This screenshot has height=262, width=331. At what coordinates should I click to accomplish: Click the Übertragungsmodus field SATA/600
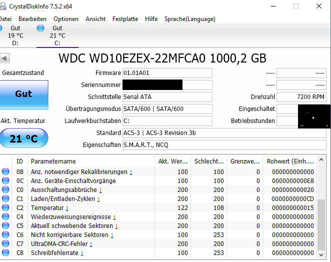tap(167, 109)
